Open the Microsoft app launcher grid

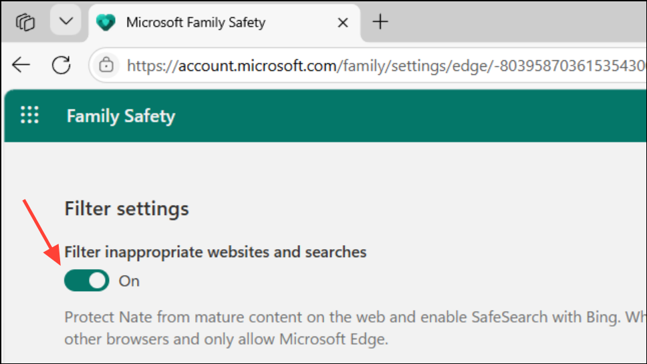coord(29,115)
